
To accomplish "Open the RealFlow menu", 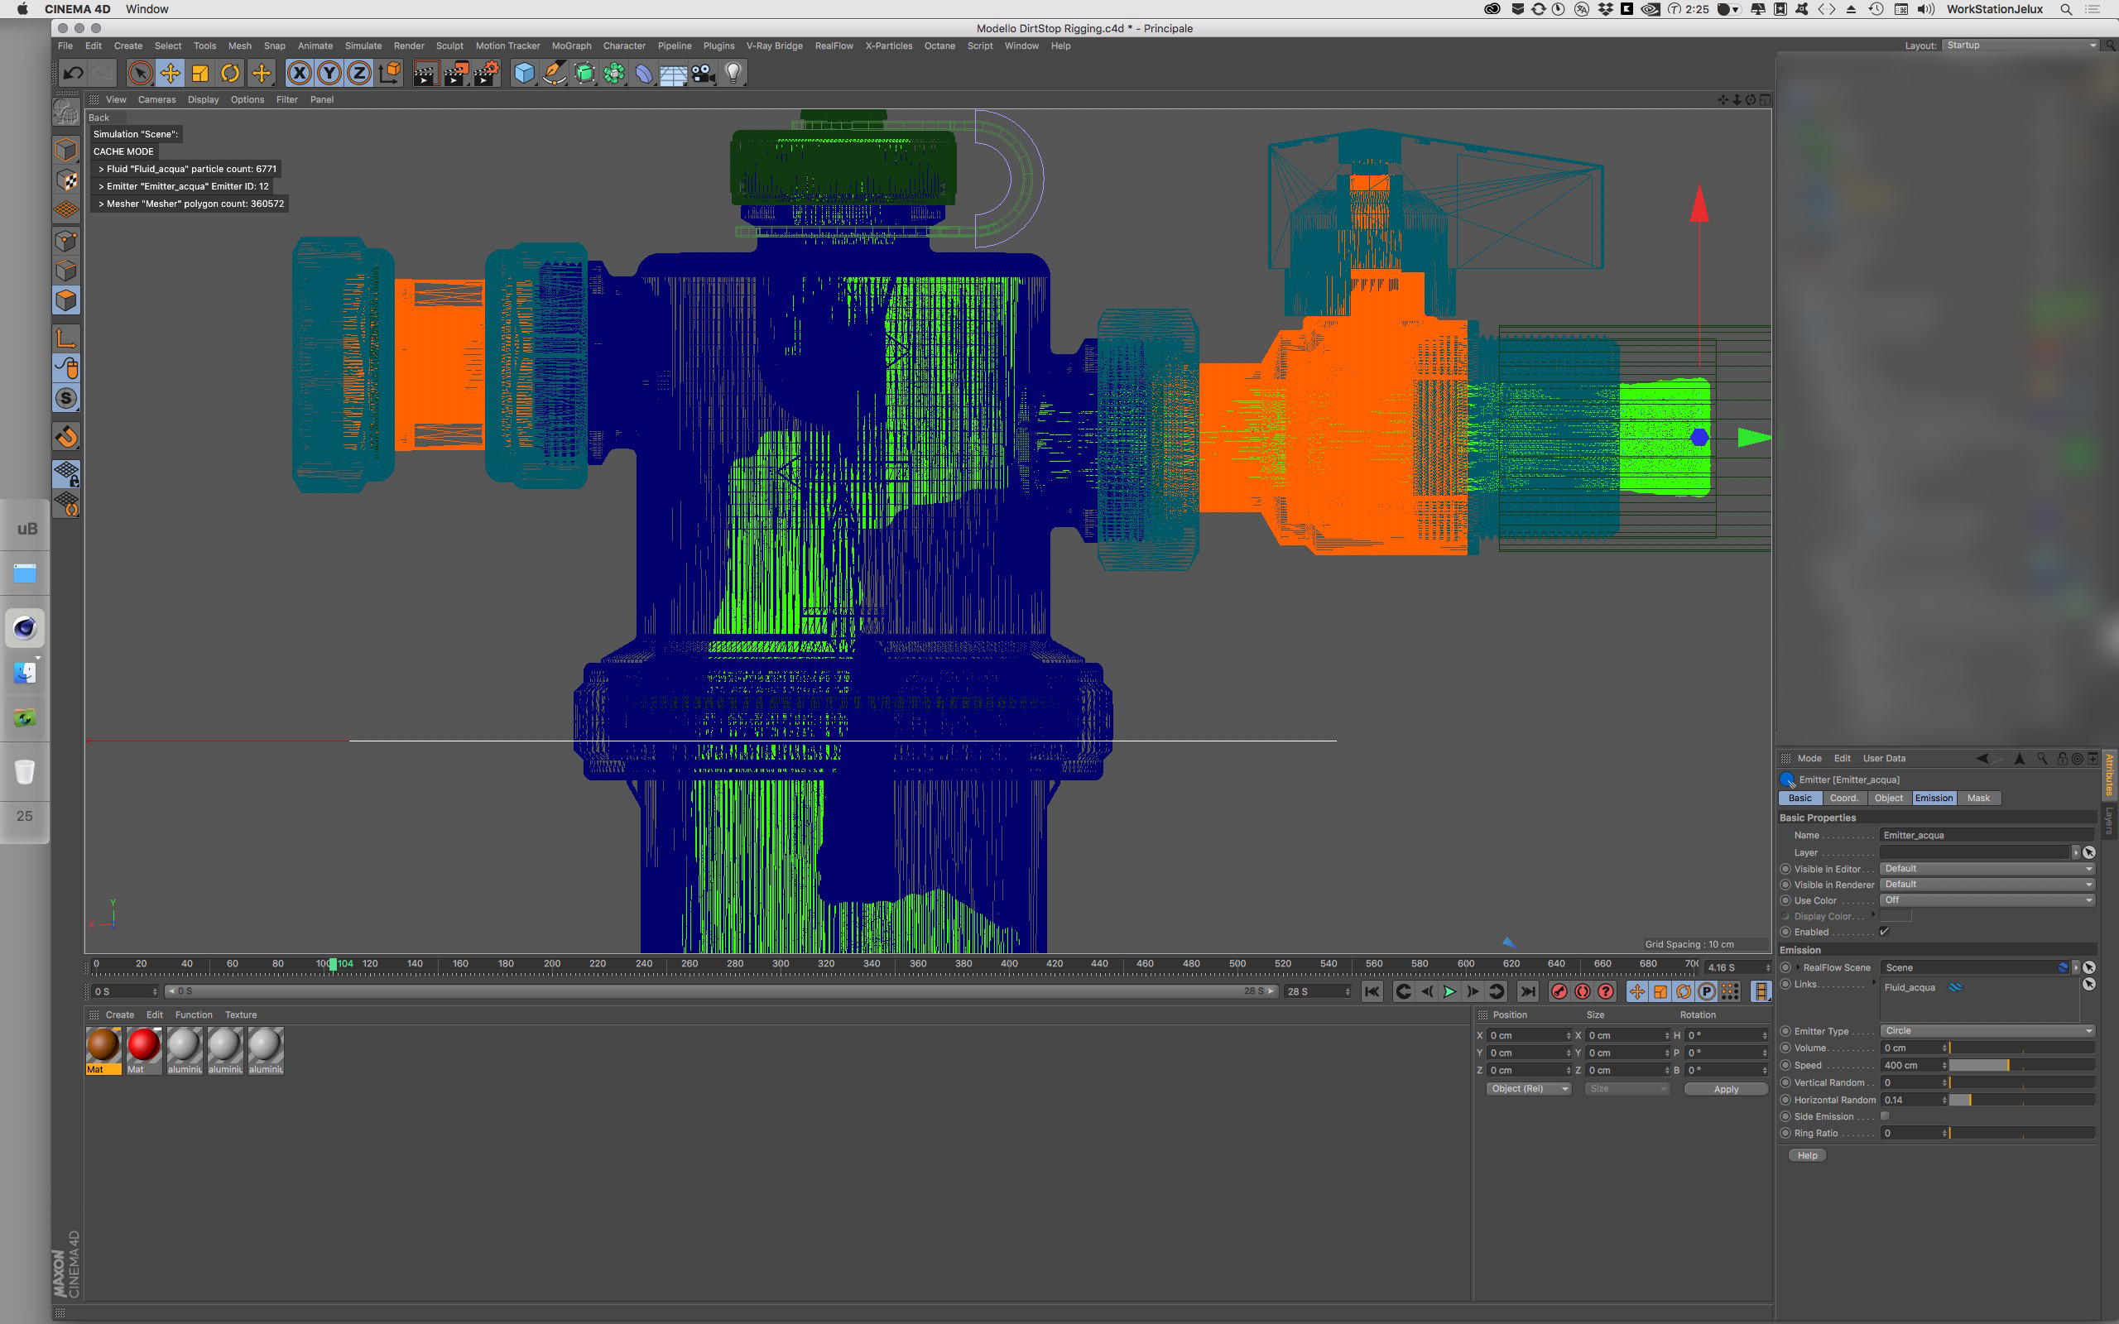I will (833, 46).
